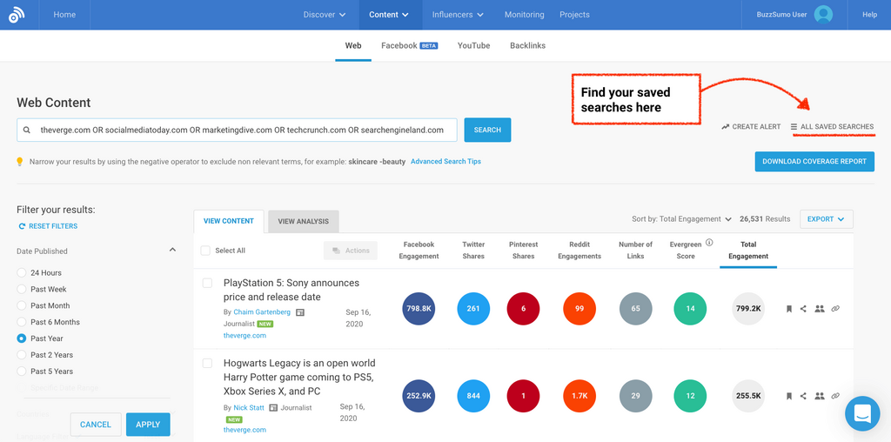Open the View Analysis tab

303,221
